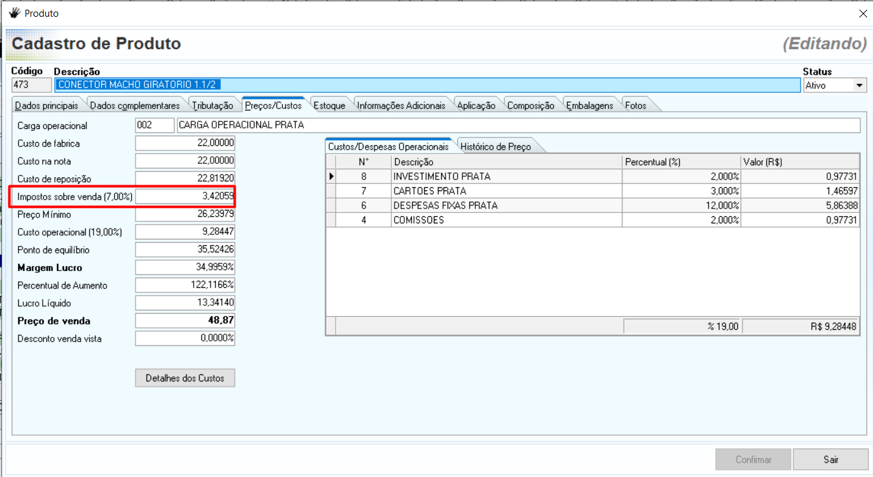Viewport: 873px width, 477px height.
Task: Click the Custo na nota field
Action: 185,161
